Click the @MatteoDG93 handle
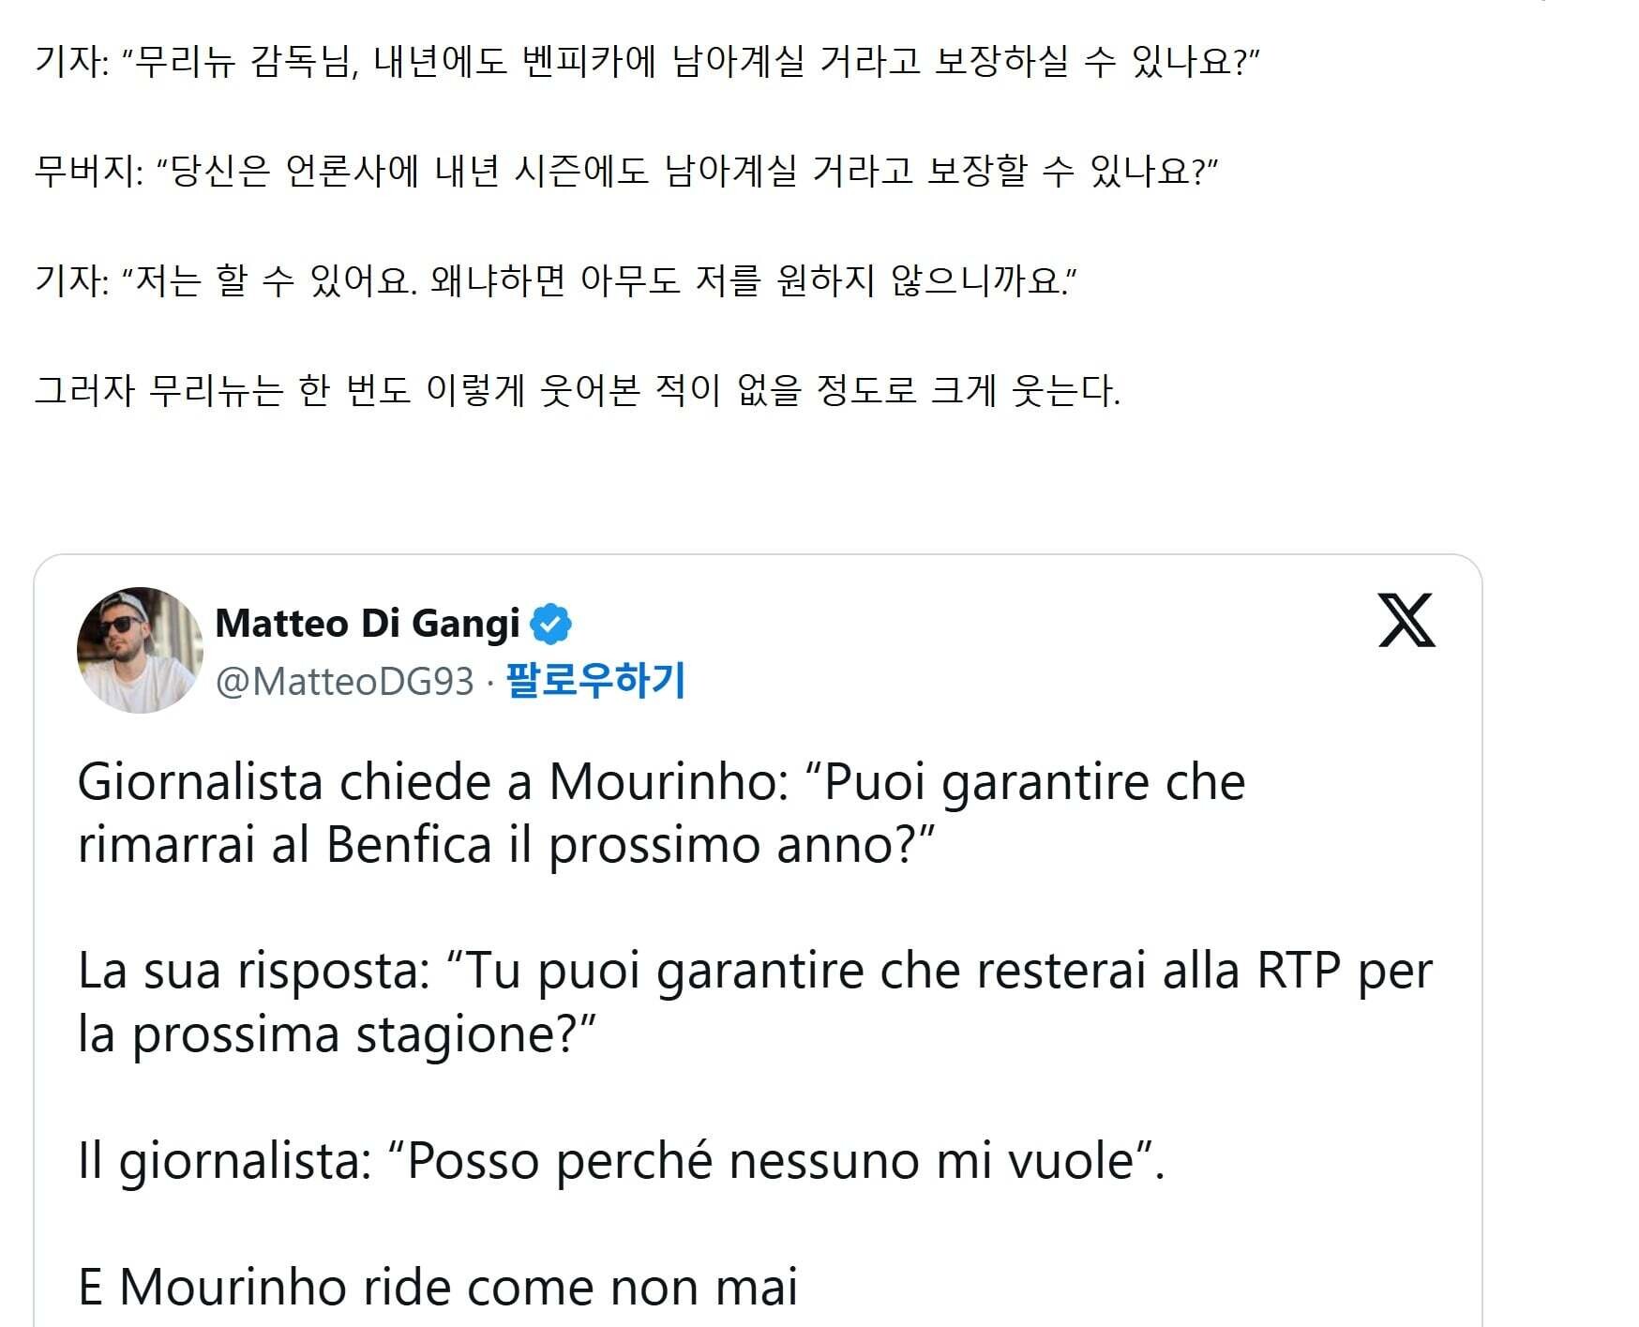 pyautogui.click(x=345, y=682)
